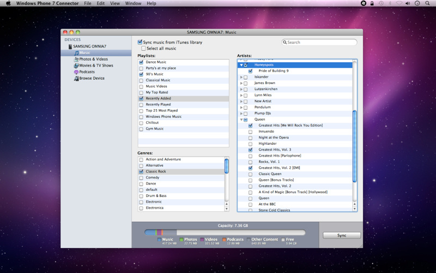This screenshot has height=273, width=436.
Task: Disable Sync music from iTunes library
Action: click(x=140, y=42)
